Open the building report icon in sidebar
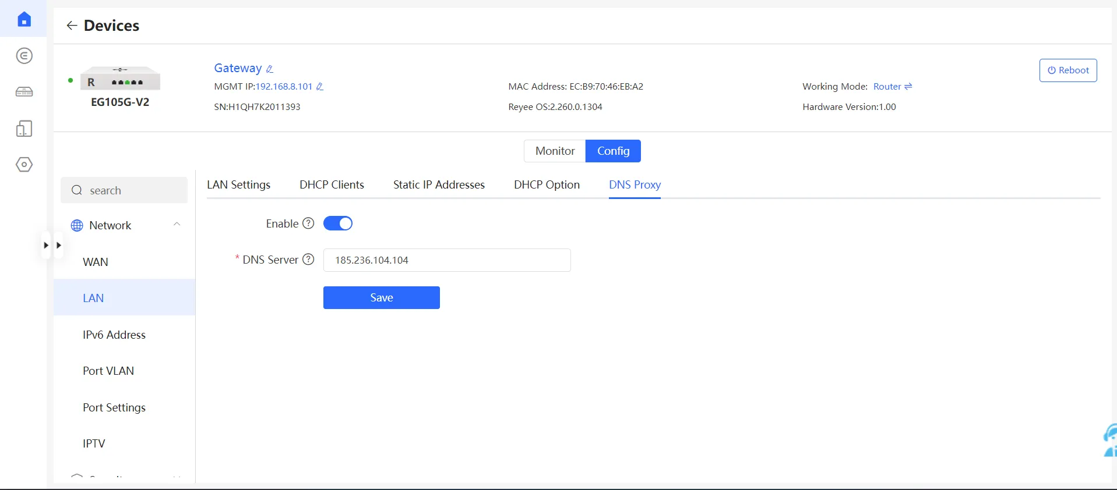The width and height of the screenshot is (1117, 490). tap(24, 129)
